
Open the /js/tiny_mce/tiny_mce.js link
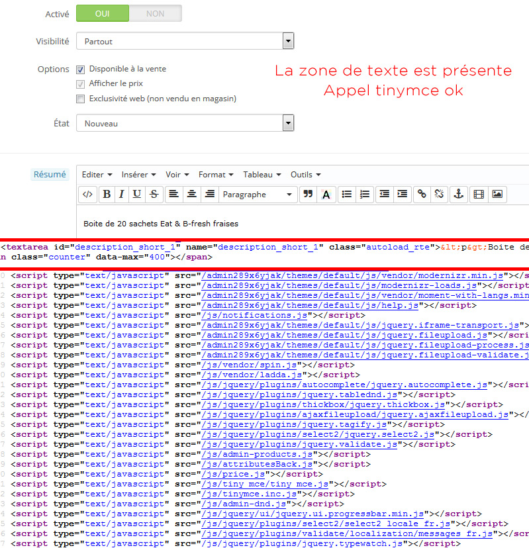[x=265, y=484]
